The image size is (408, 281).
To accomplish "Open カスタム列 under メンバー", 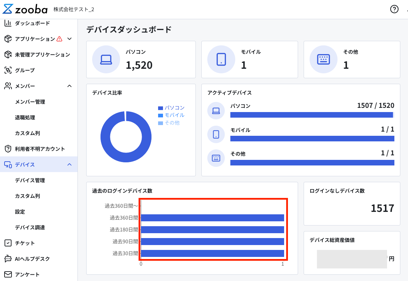I will [27, 133].
